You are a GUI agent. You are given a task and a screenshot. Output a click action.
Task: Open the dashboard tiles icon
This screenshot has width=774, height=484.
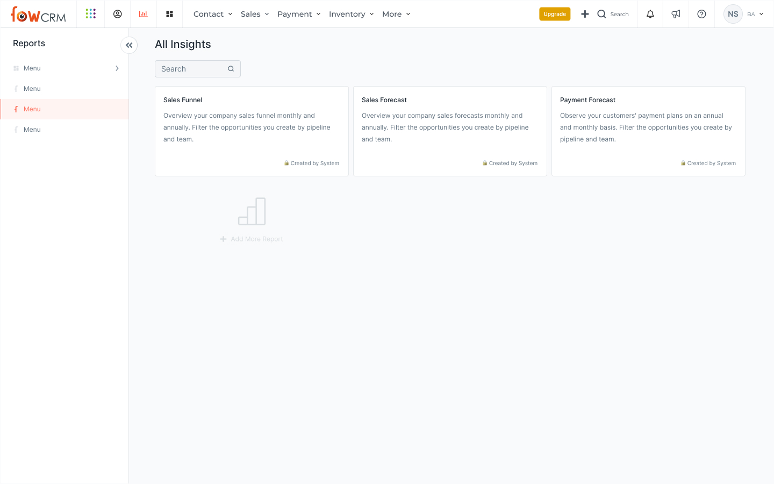tap(169, 14)
